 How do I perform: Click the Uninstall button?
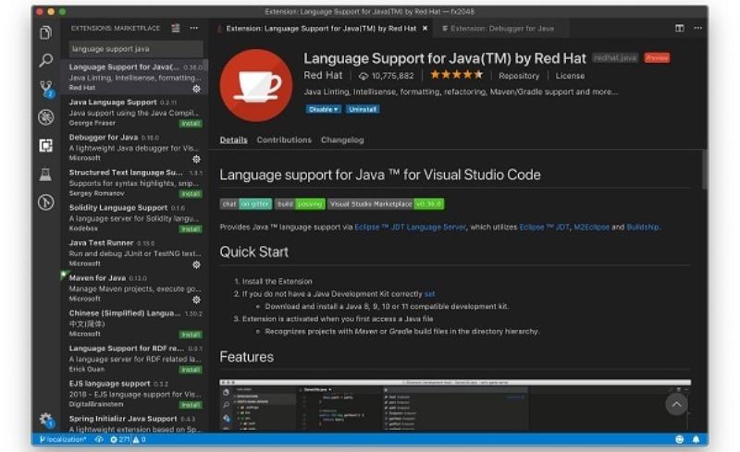tap(363, 109)
